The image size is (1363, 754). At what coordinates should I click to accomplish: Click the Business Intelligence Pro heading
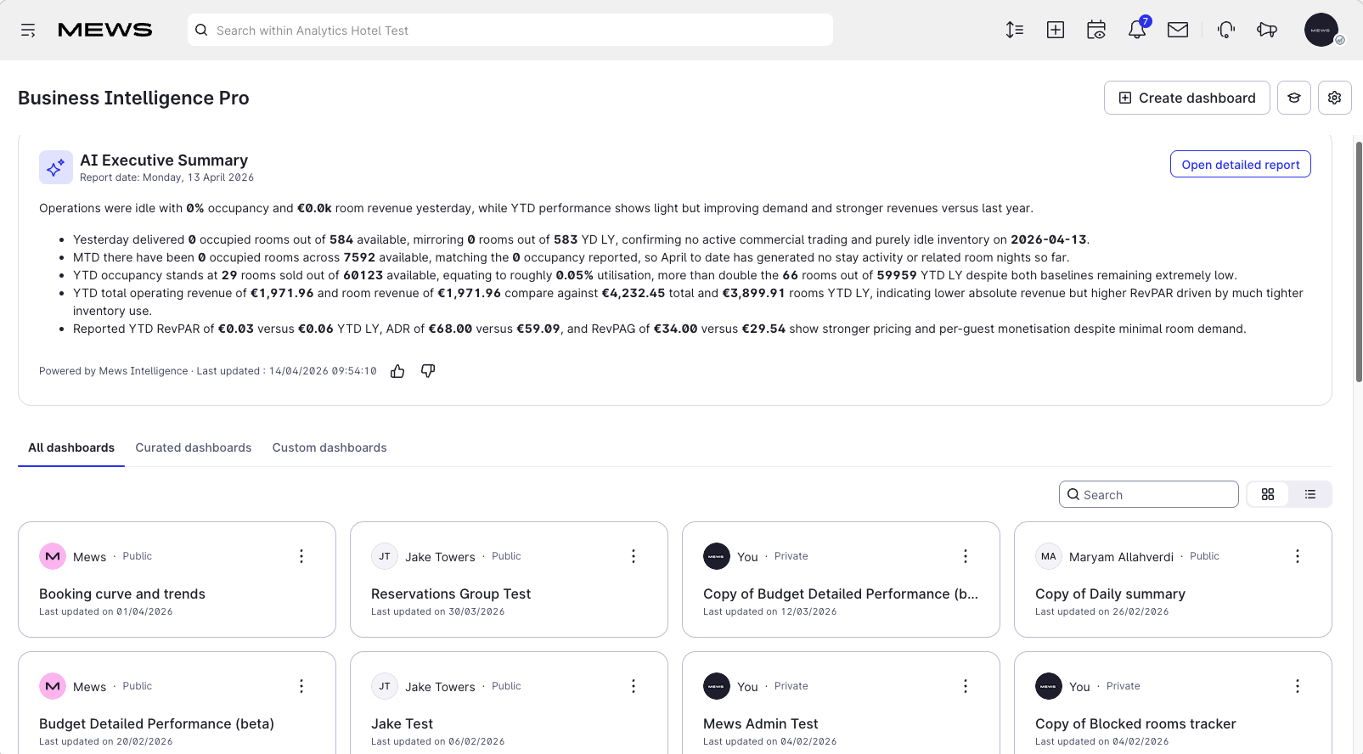click(133, 98)
